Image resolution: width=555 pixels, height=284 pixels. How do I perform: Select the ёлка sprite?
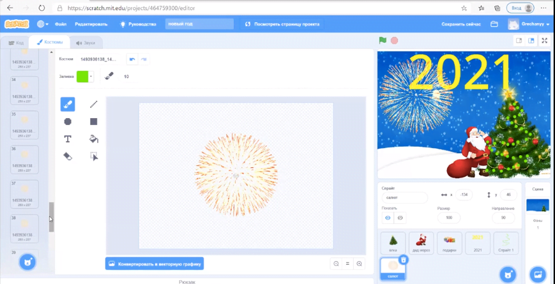393,243
